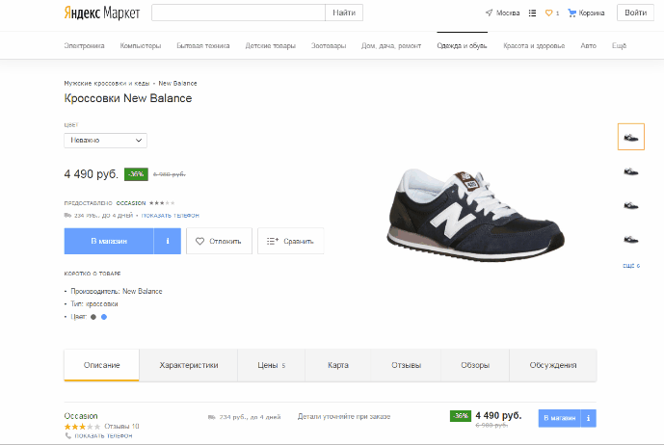Open the Occasion shop name link
Screen dimensions: 664x445
(x=81, y=416)
